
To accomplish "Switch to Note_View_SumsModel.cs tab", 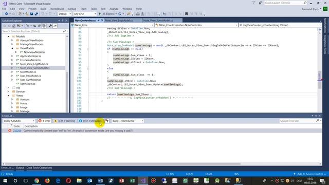I will (x=158, y=21).
